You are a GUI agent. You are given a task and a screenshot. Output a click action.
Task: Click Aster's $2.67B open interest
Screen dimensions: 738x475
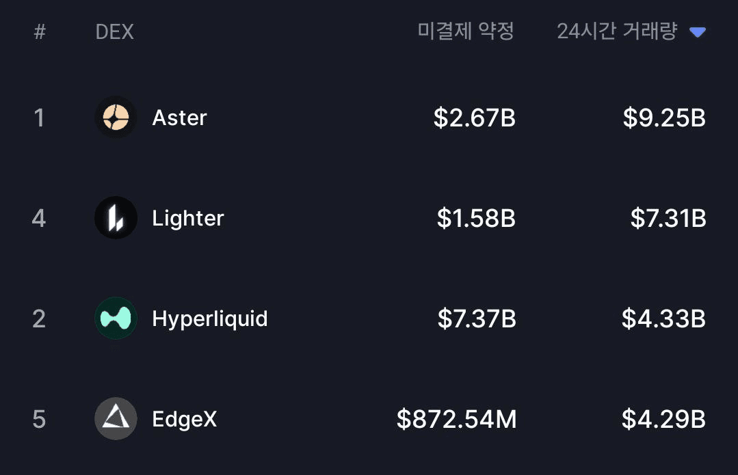point(475,118)
